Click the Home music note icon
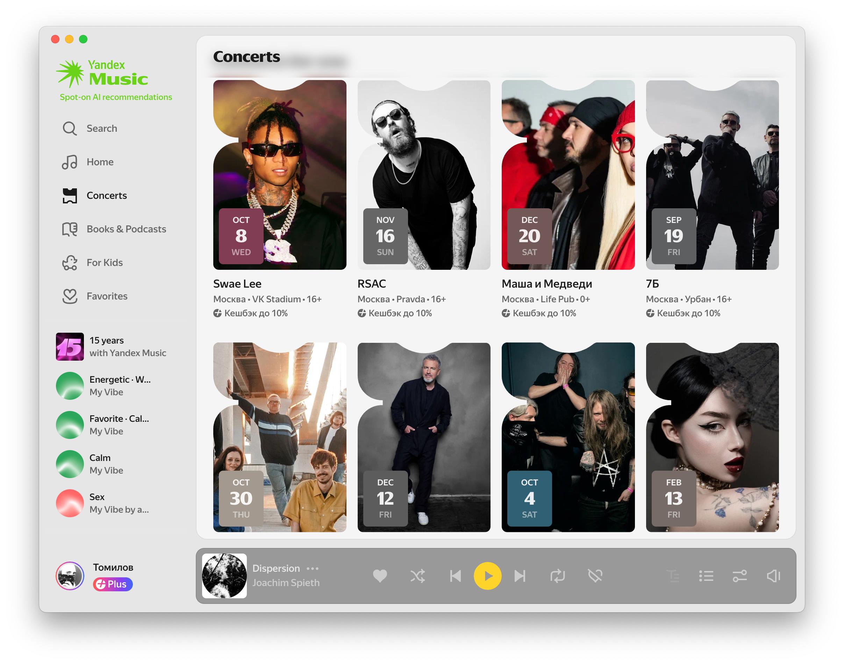The width and height of the screenshot is (844, 664). click(70, 162)
